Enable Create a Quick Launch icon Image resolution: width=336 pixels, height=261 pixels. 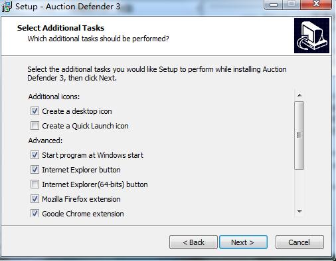click(35, 126)
